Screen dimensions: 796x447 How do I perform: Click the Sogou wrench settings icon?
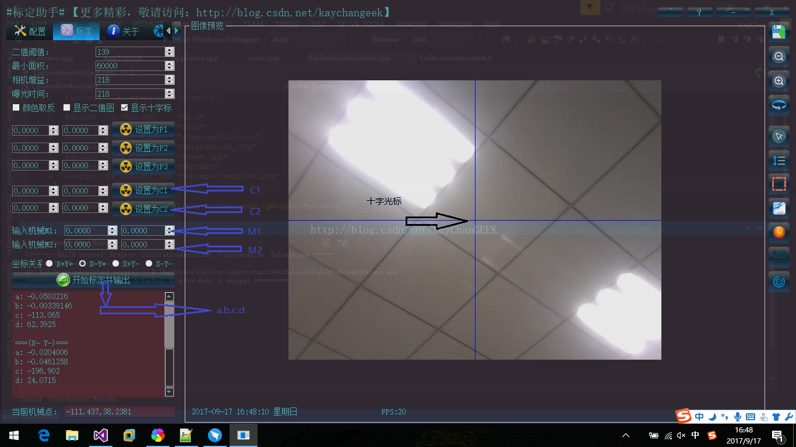tap(789, 416)
